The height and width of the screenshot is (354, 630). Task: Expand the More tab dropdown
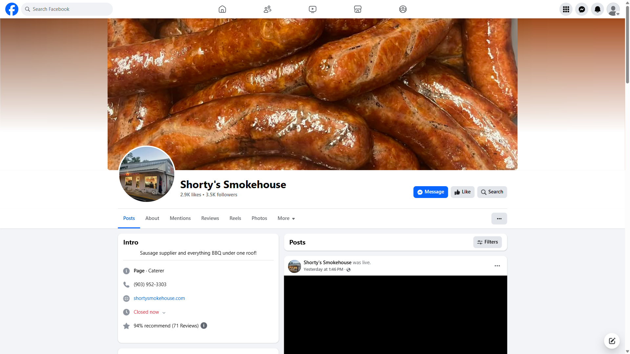[286, 218]
